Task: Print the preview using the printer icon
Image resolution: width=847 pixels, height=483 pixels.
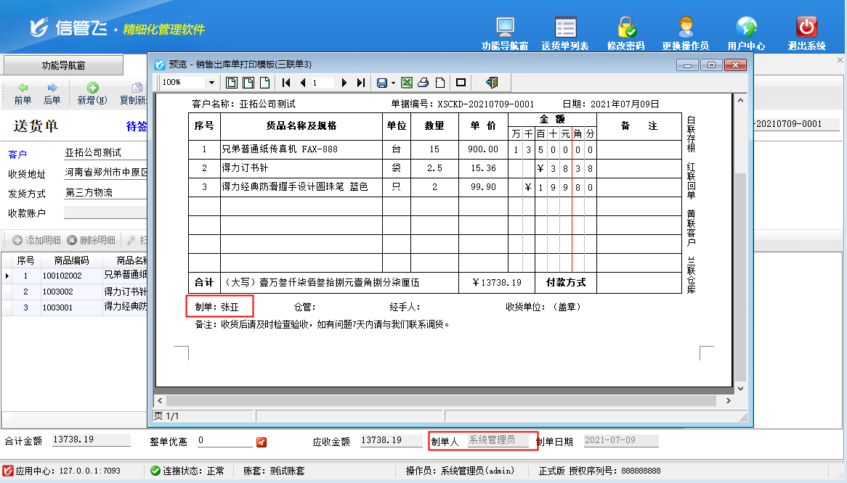Action: [423, 83]
